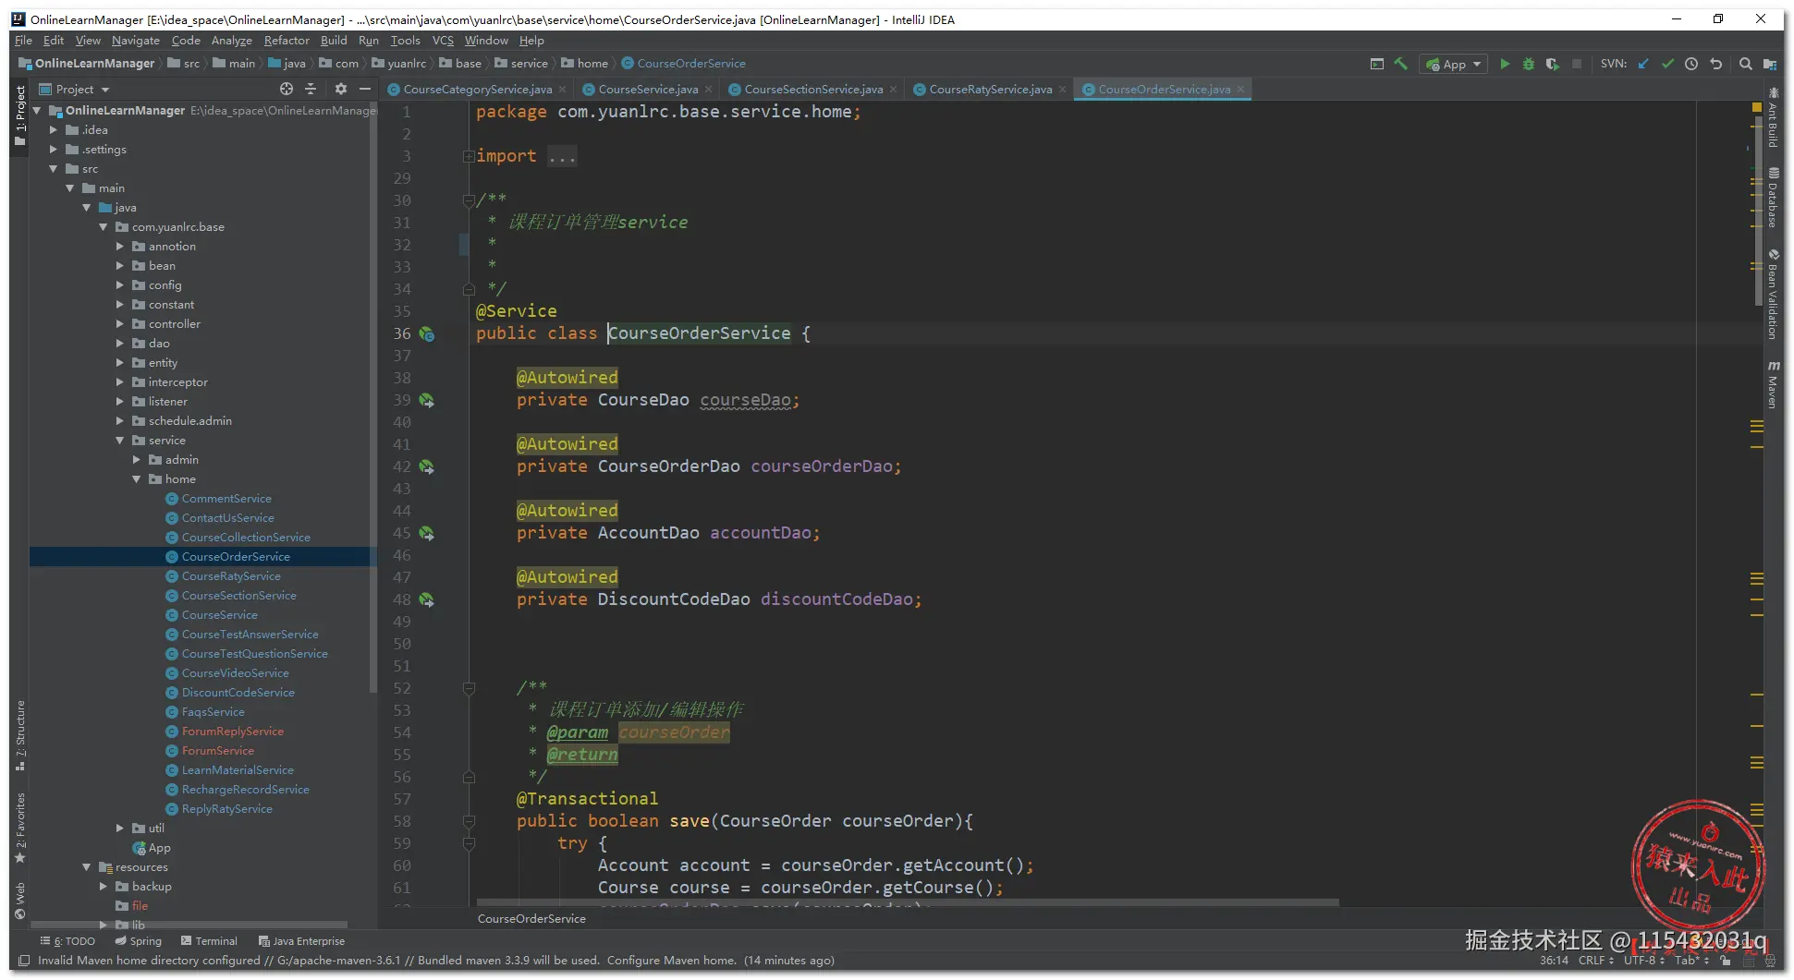Open Project panel settings gear
This screenshot has height=980, width=1794.
coord(341,89)
